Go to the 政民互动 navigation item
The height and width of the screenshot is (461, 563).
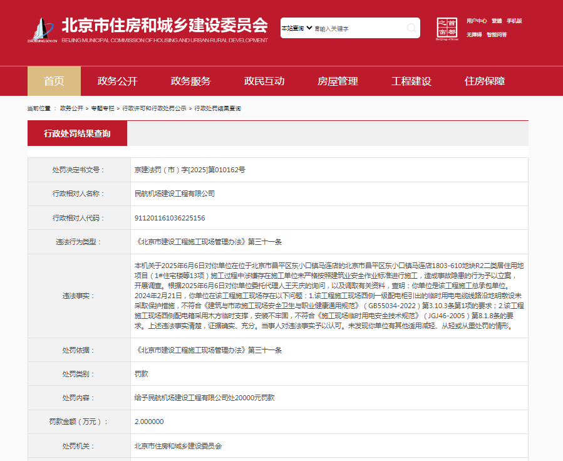point(264,81)
